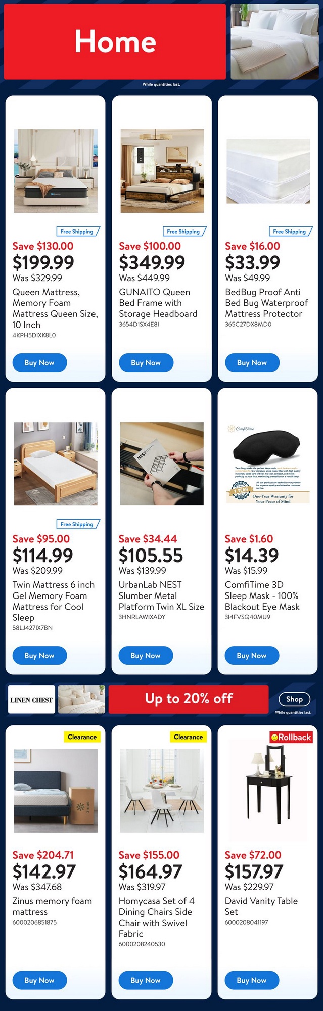The image size is (323, 1011).
Task: Click Free Shipping tag on Twin Mattress
Action: tap(77, 524)
